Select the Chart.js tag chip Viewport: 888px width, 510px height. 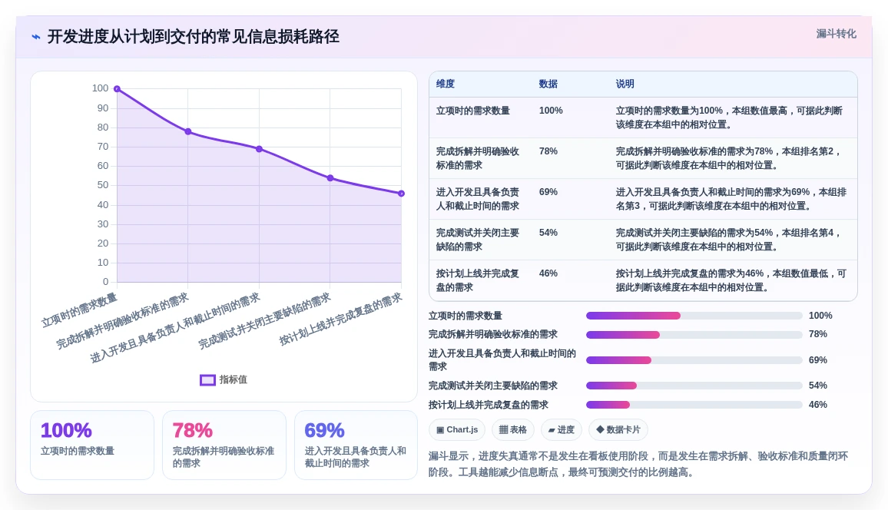(x=457, y=429)
